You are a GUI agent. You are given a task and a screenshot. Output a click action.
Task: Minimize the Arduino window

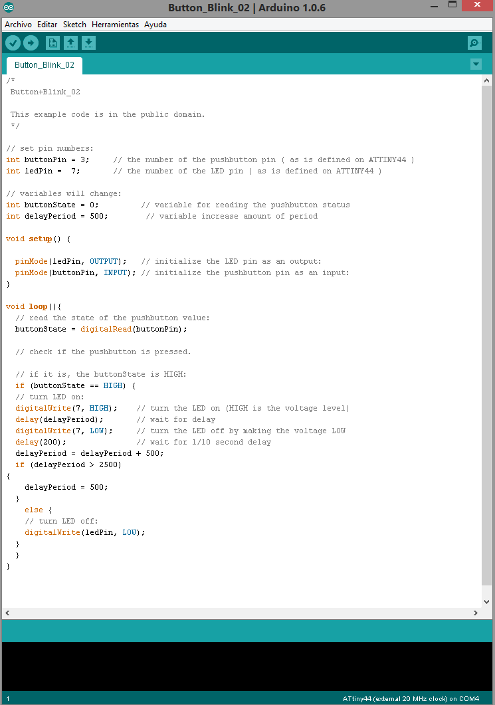pyautogui.click(x=434, y=6)
